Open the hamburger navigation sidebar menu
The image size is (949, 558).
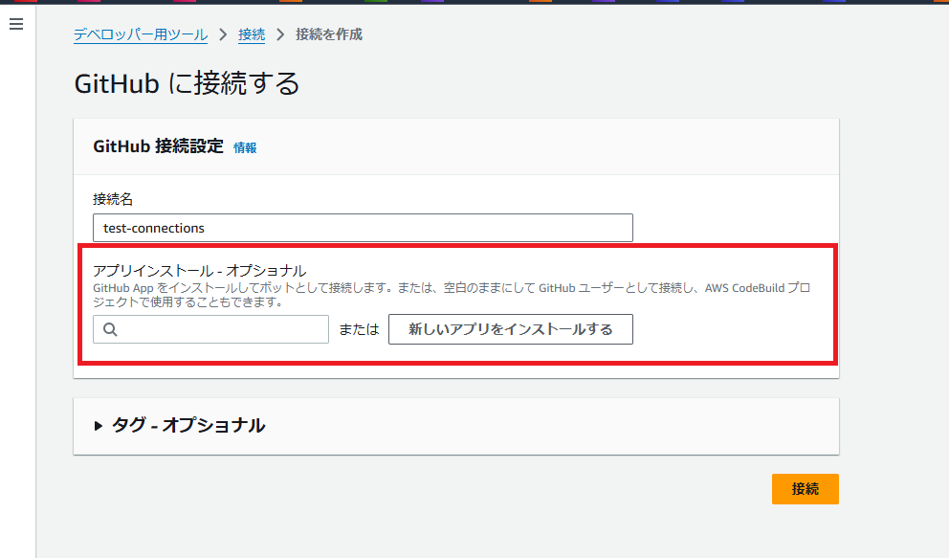click(x=15, y=24)
